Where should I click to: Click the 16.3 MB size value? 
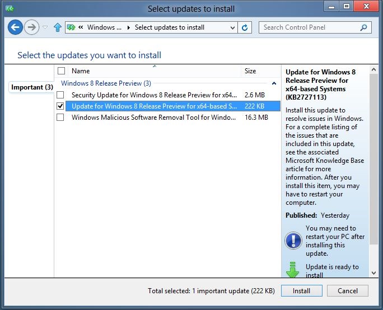point(256,117)
